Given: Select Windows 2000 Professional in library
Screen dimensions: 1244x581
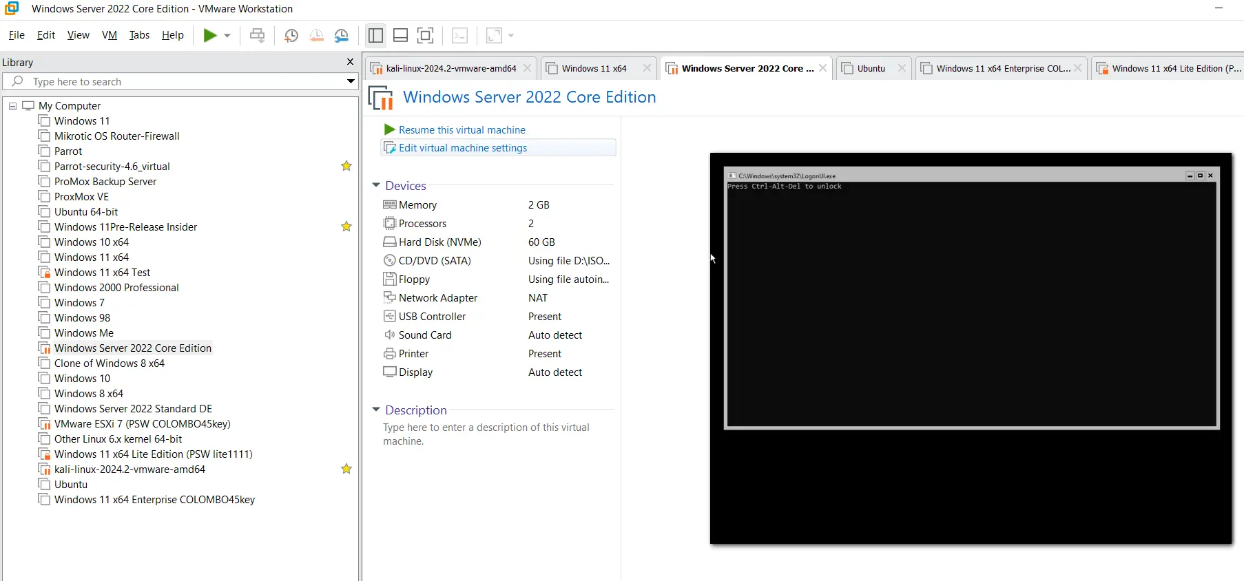Looking at the screenshot, I should click(116, 288).
